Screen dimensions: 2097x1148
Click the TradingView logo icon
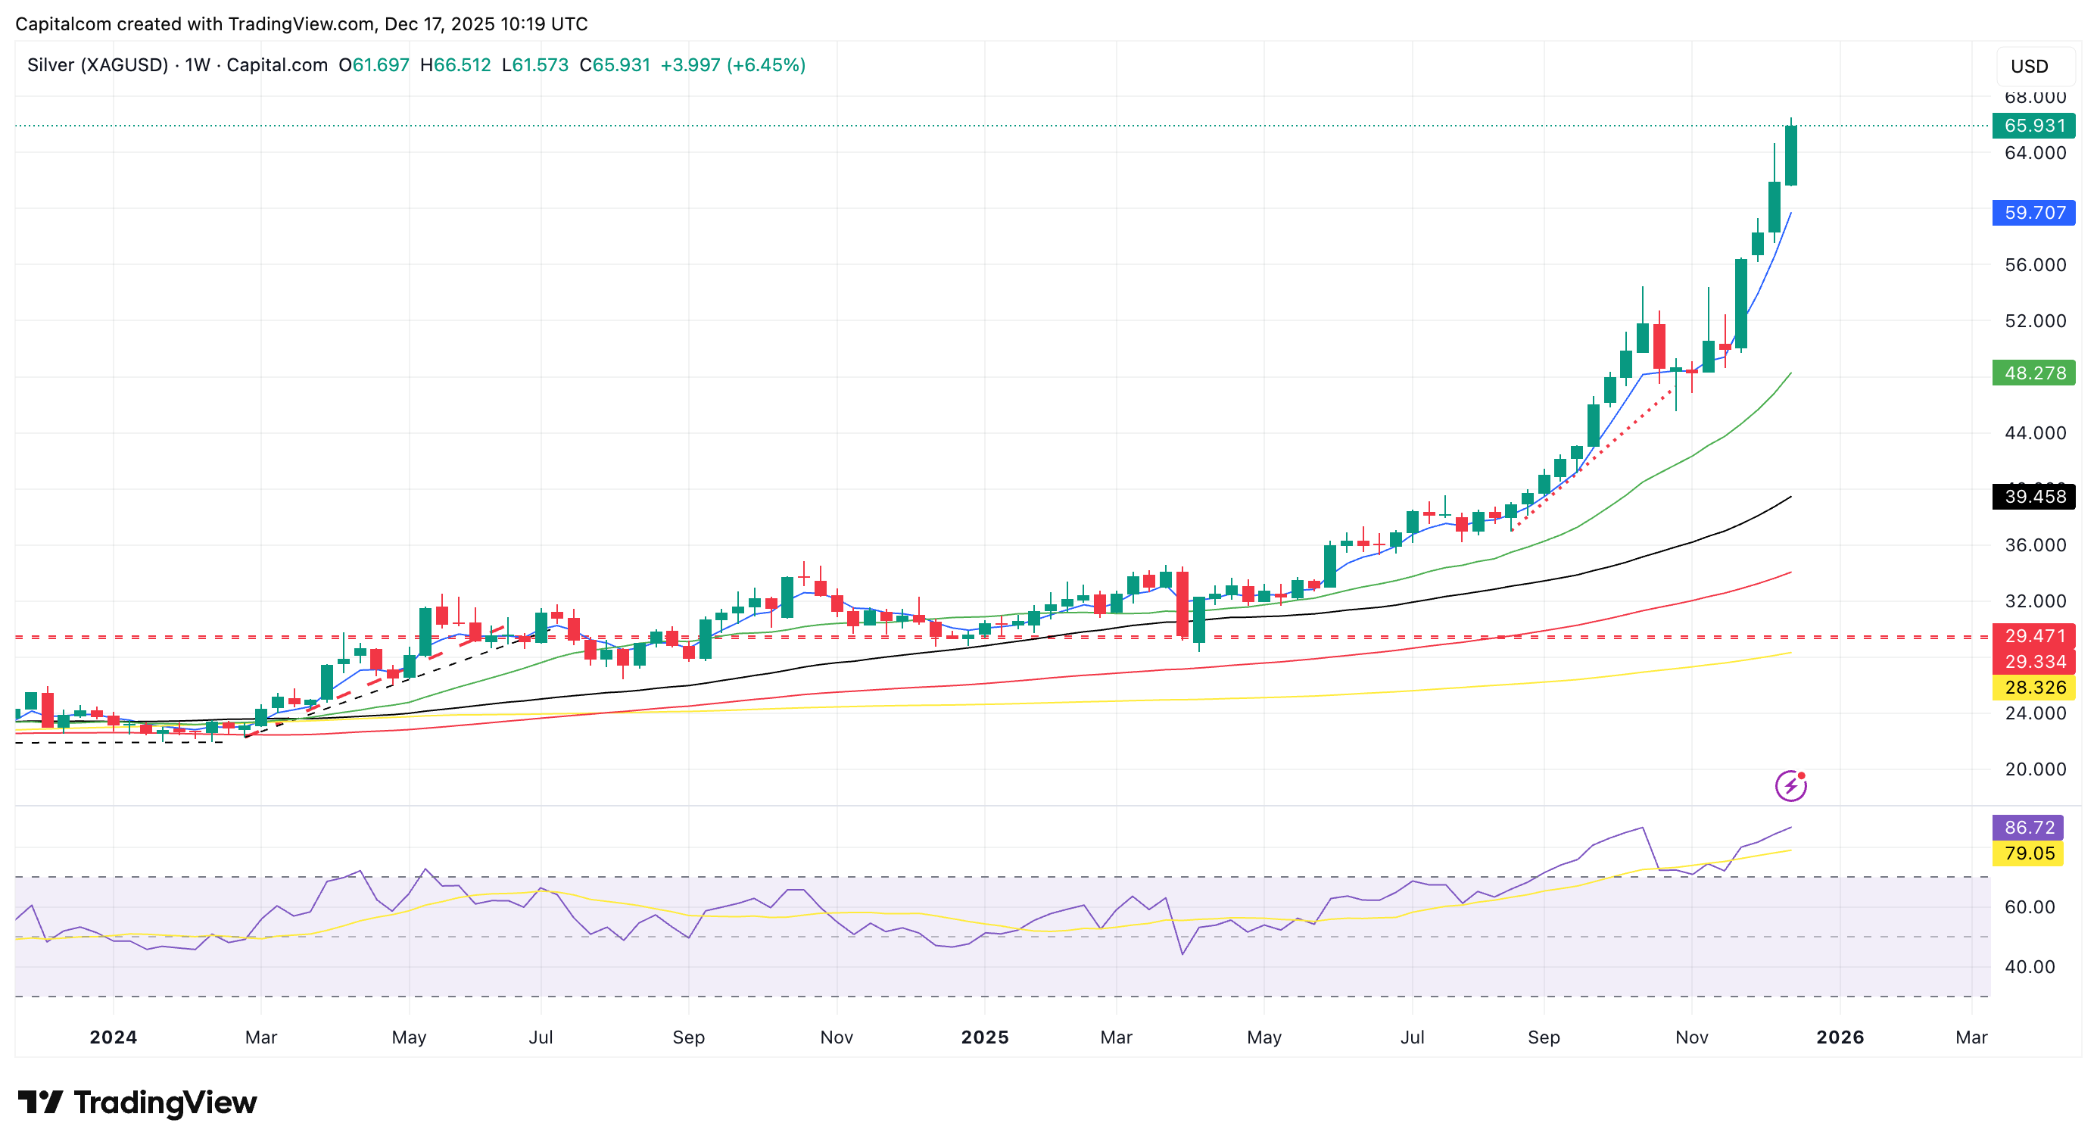point(39,1103)
